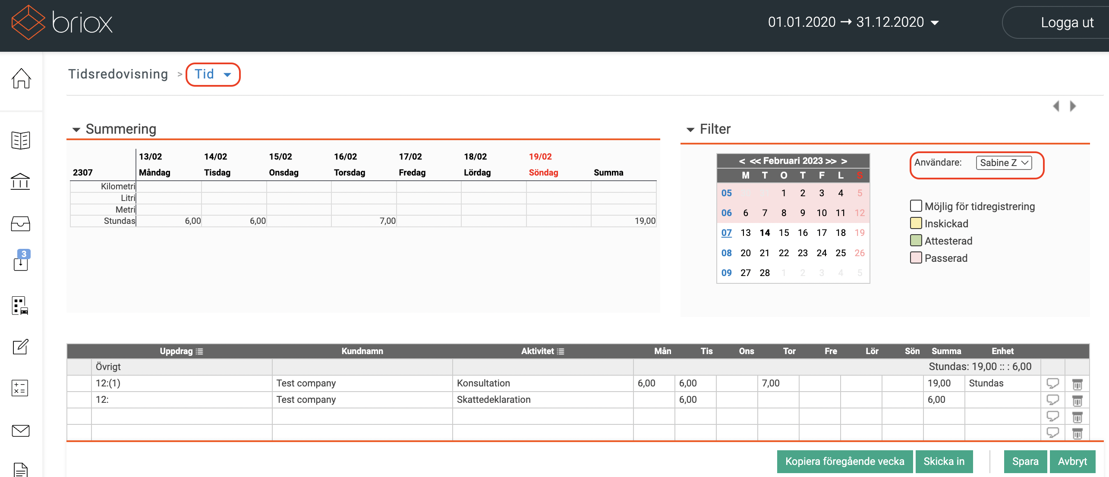Click trash icon on last empty row
Image resolution: width=1109 pixels, height=477 pixels.
pos(1077,433)
